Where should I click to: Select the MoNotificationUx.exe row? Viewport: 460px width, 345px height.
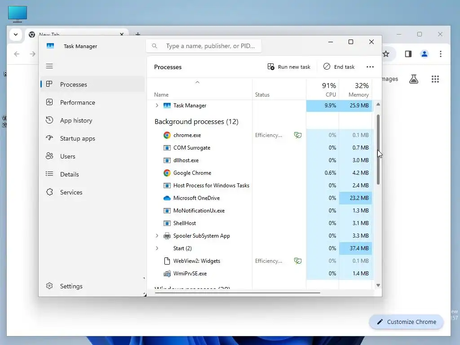coord(261,211)
